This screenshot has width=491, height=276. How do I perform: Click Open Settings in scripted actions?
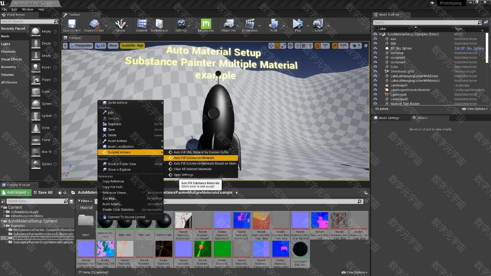pyautogui.click(x=201, y=175)
